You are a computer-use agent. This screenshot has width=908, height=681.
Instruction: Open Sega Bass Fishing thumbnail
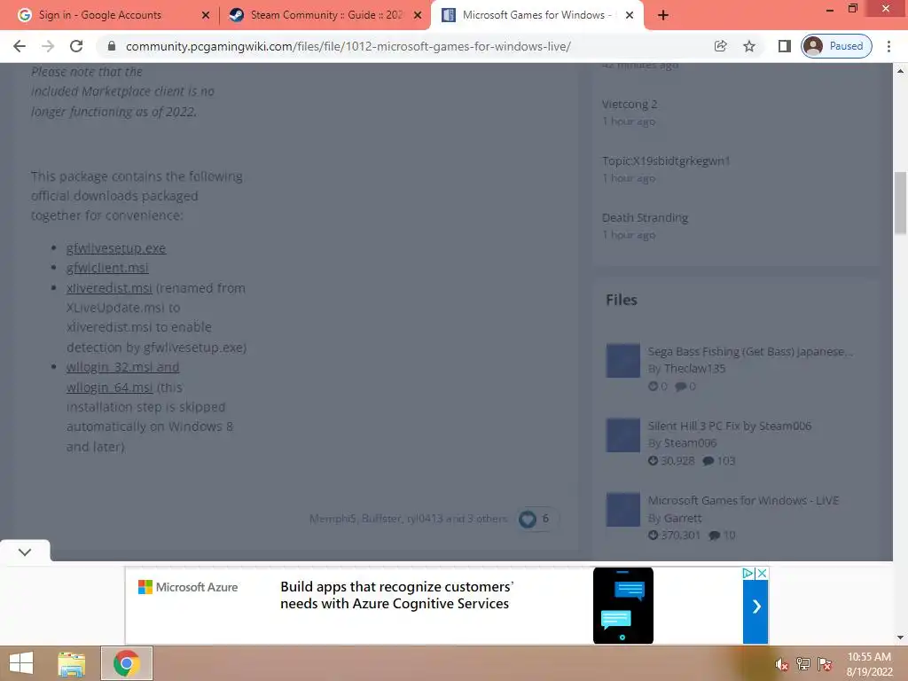point(623,360)
